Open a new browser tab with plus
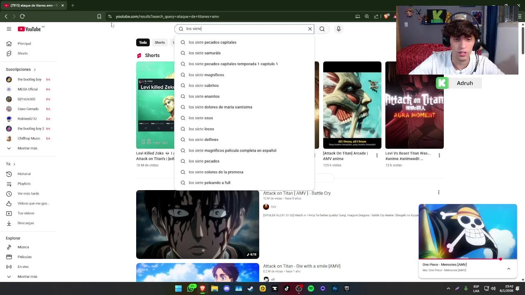 pos(73,5)
